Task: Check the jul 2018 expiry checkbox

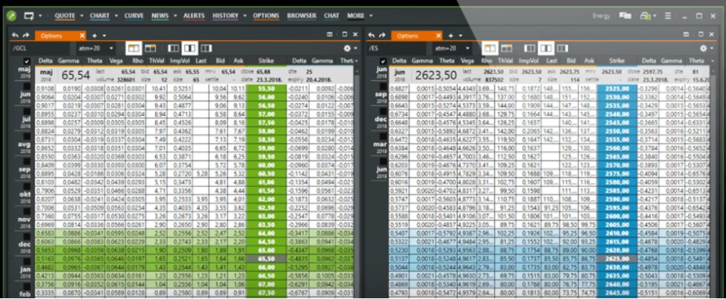Action: 27,112
